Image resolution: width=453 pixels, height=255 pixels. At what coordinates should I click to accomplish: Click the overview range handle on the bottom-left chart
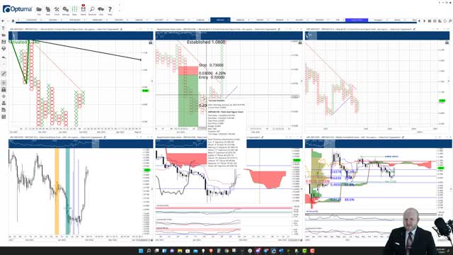point(96,143)
